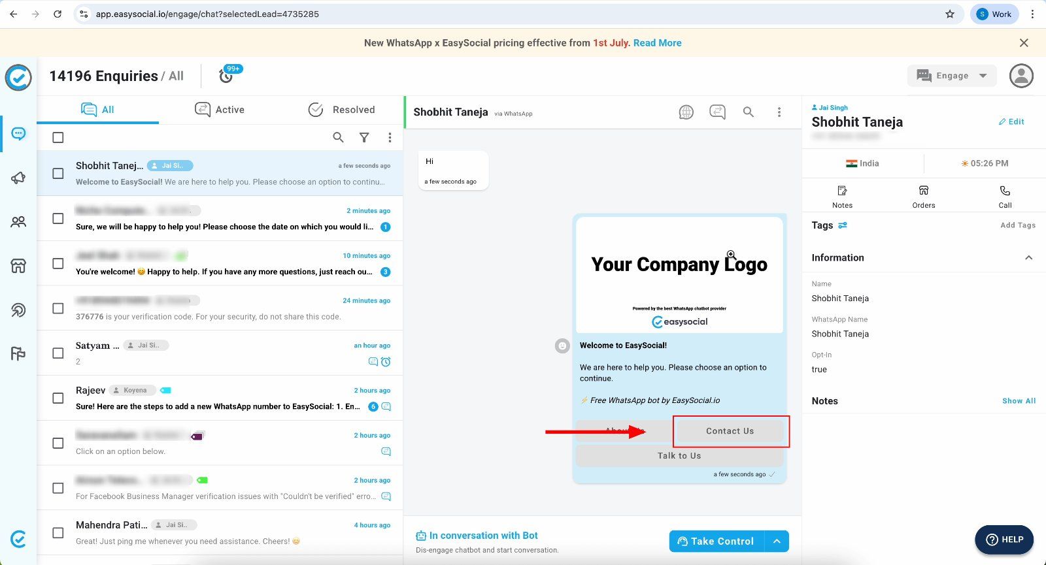Screen dimensions: 1046x565
Task: Open the store sidebar icon
Action: click(18, 266)
